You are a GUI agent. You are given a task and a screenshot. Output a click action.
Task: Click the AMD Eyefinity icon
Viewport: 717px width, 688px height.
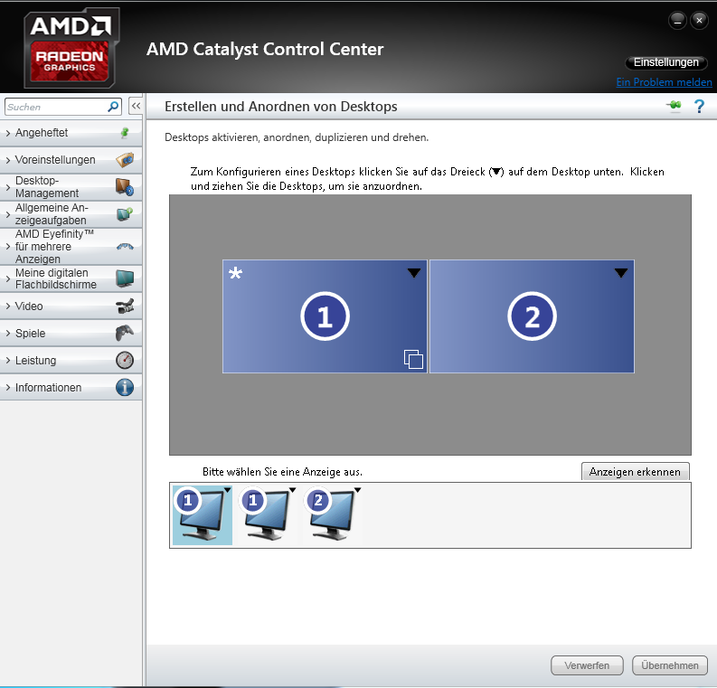point(125,247)
